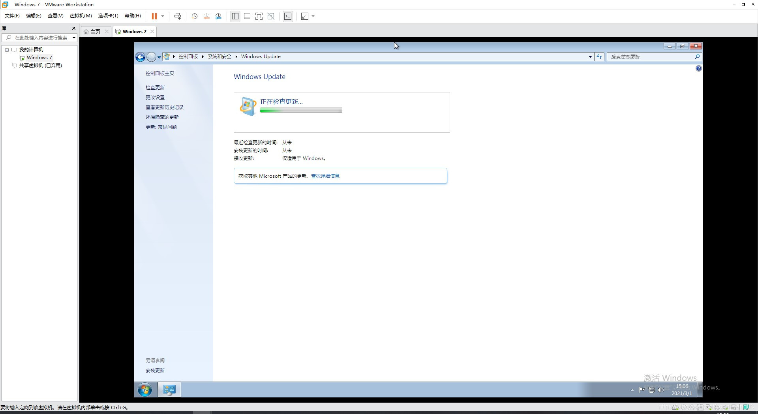Close the Windows 7 VM tab
The width and height of the screenshot is (758, 414).
[152, 32]
